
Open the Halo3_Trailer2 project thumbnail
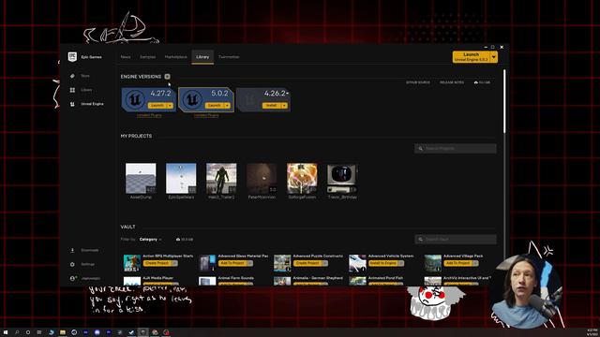(221, 179)
